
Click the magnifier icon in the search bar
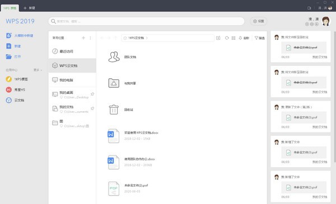(x=53, y=21)
